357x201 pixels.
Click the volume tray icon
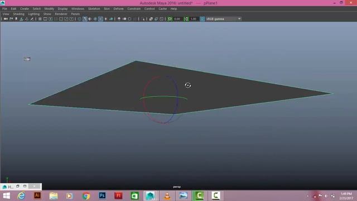[326, 196]
